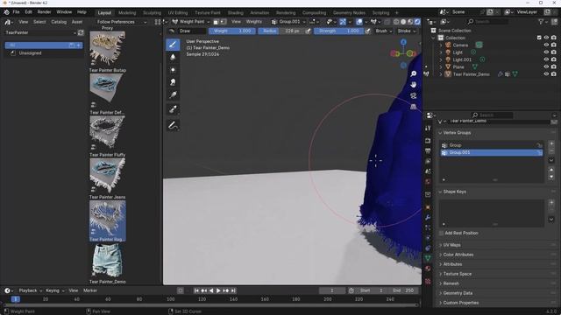Open the Render properties tab
The image size is (561, 315).
tap(428, 141)
